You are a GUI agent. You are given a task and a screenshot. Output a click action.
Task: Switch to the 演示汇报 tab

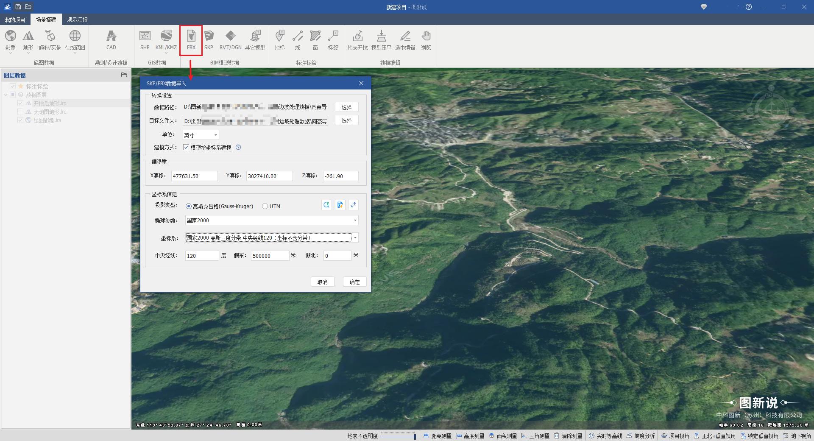point(77,20)
